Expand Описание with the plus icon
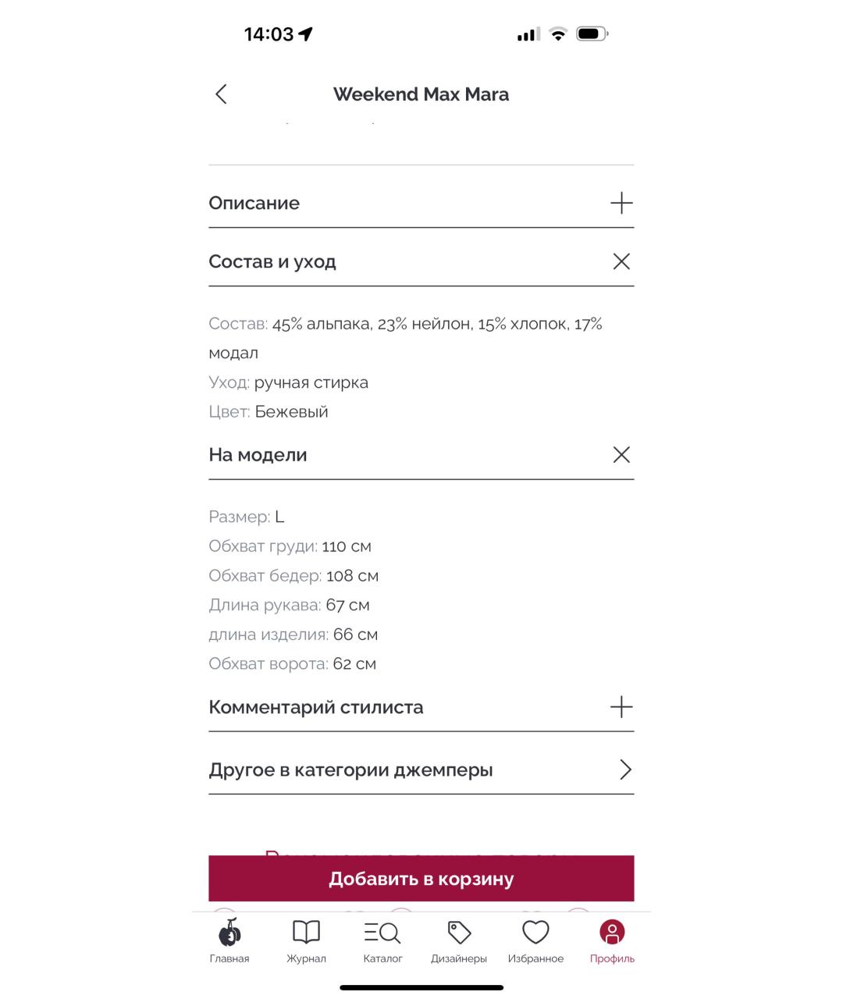 pyautogui.click(x=621, y=204)
